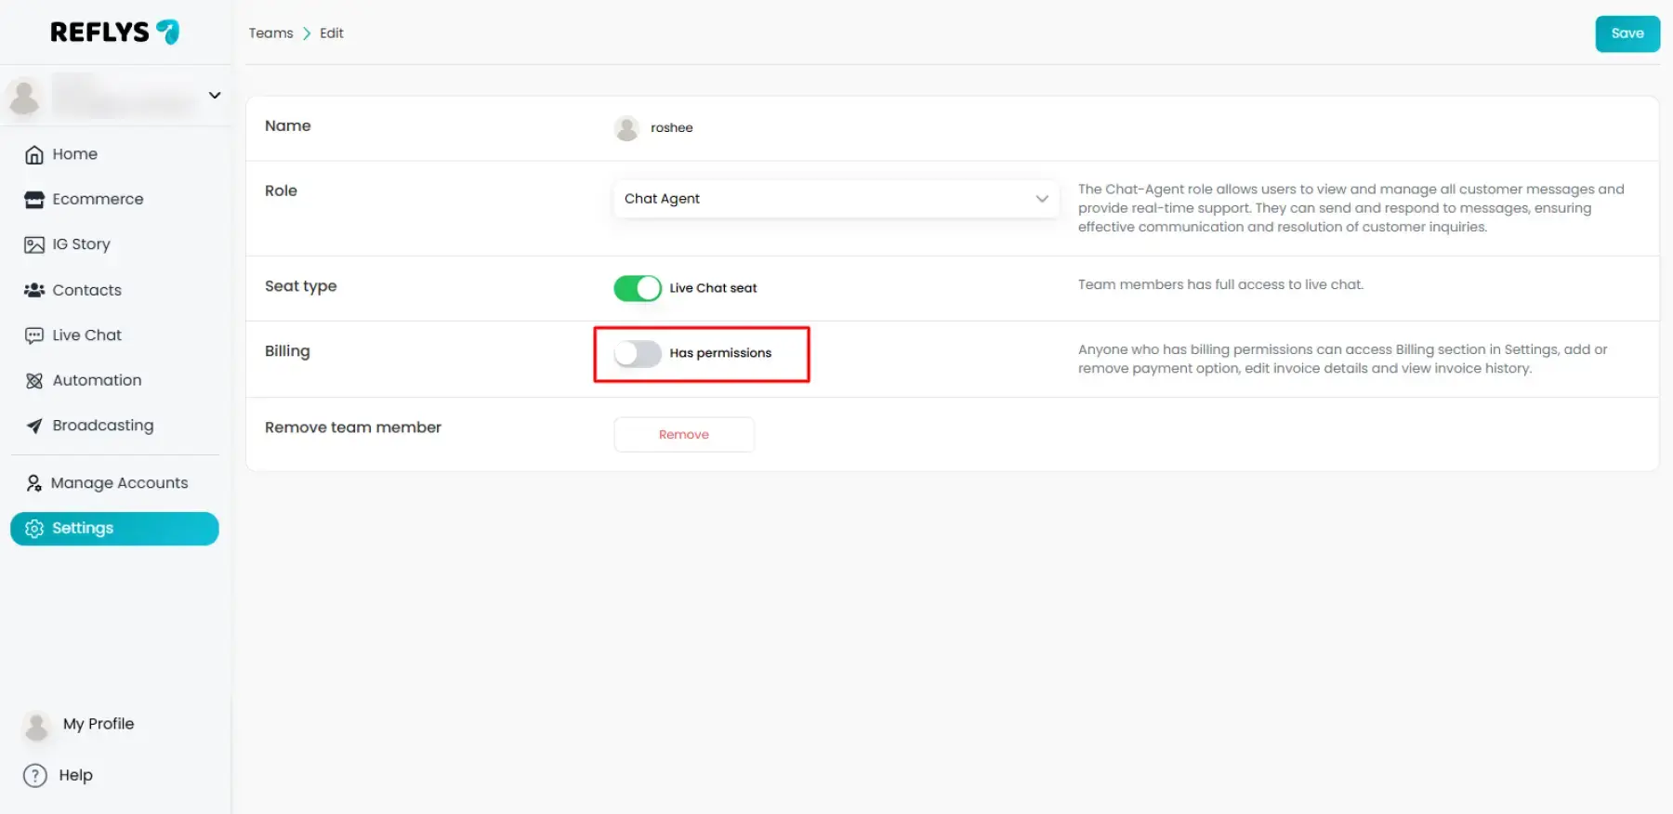Open Manage Accounts in sidebar
The width and height of the screenshot is (1673, 814).
[118, 483]
